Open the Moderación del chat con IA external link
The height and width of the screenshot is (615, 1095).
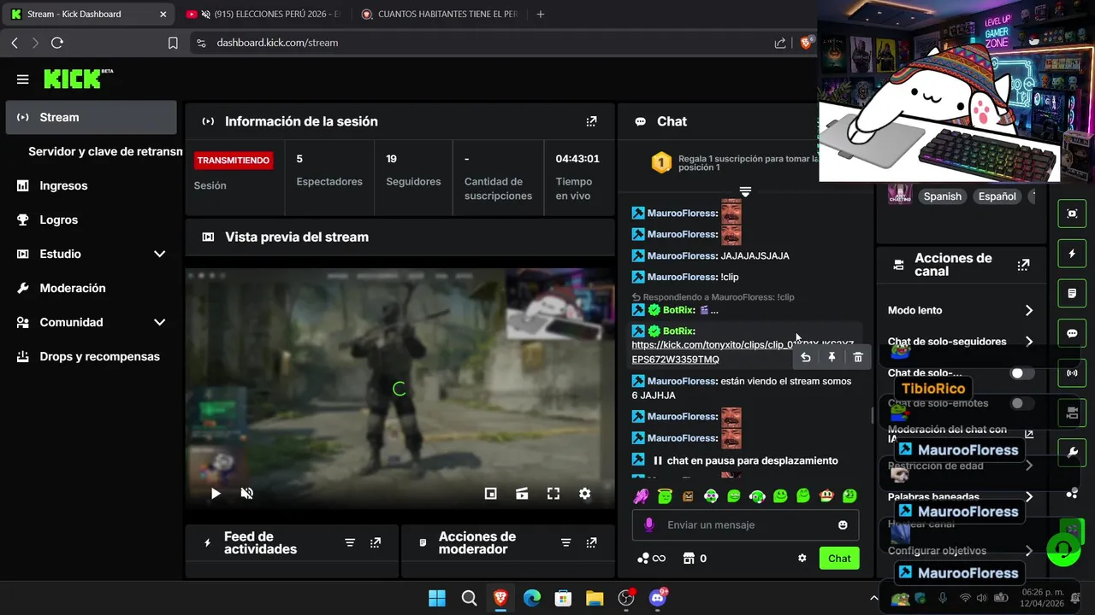1029,434
